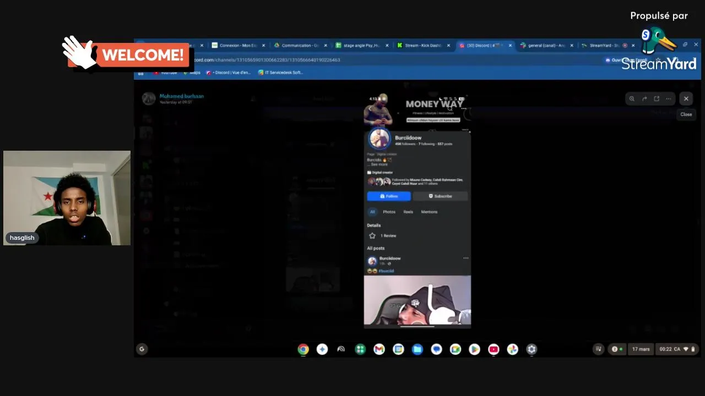Open the ChromeOS launcher button
The height and width of the screenshot is (396, 705).
(x=142, y=349)
